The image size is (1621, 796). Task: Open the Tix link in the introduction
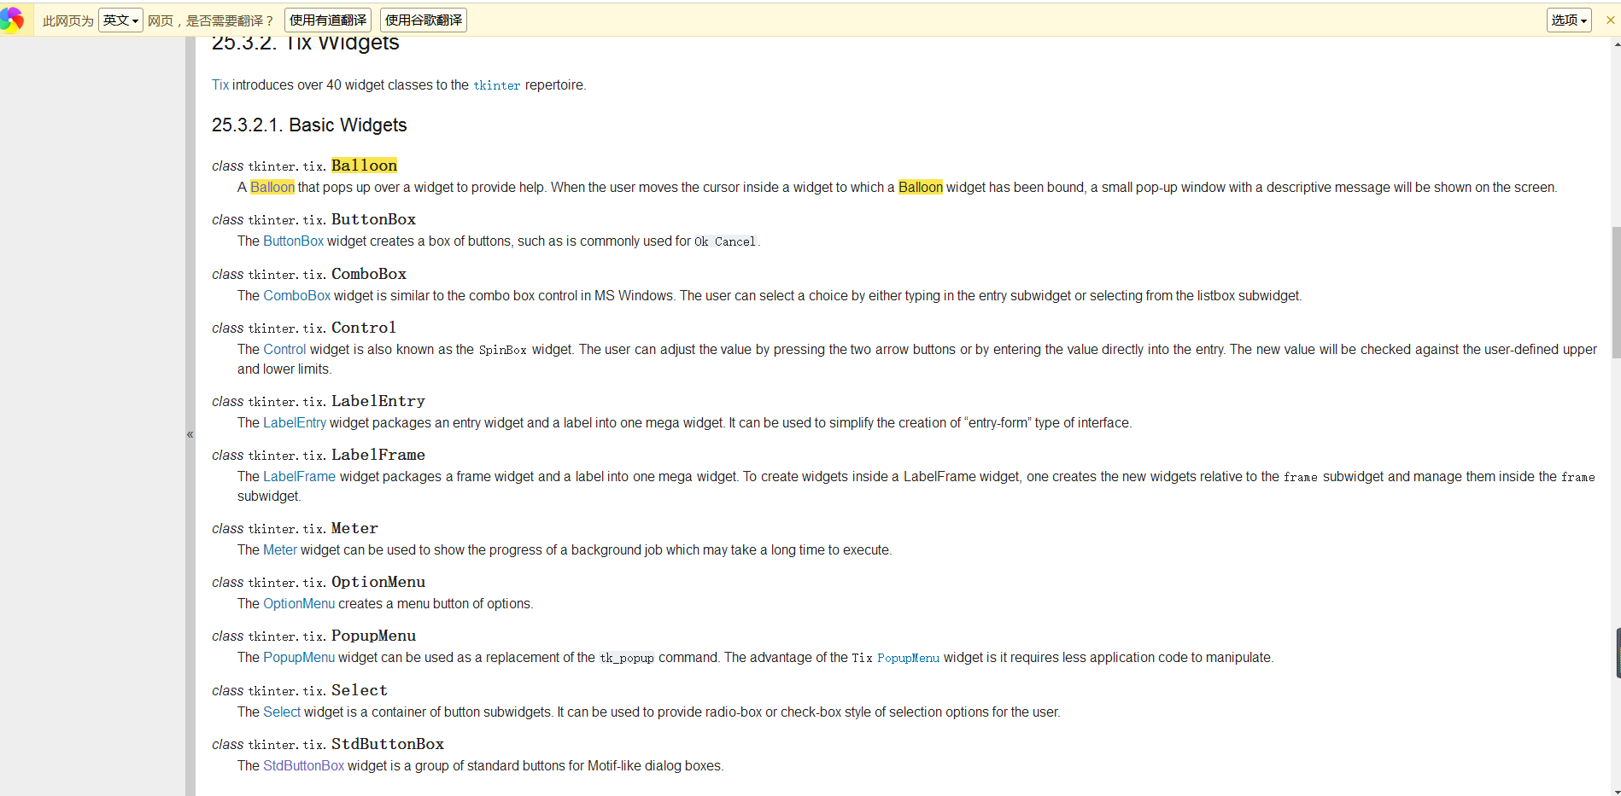point(220,85)
